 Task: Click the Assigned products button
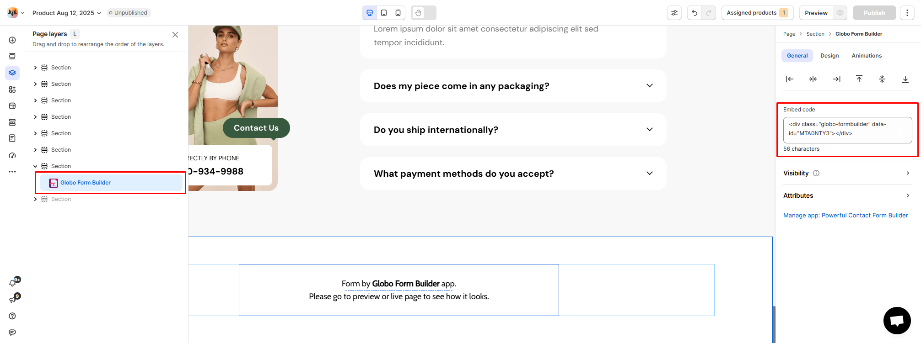coord(757,13)
